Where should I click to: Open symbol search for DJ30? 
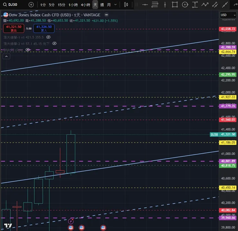(10, 5)
